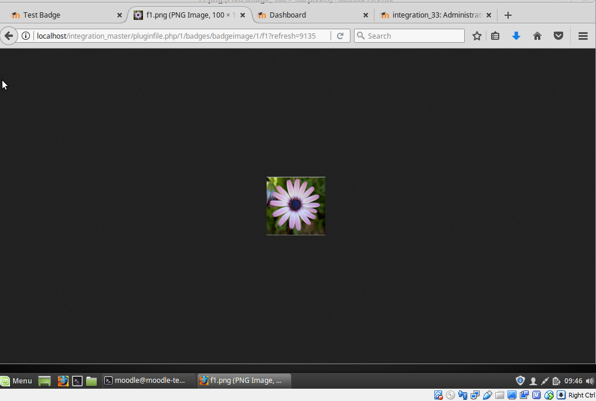Save page to Pocket
Screen dimensions: 596x401
[x=558, y=36]
